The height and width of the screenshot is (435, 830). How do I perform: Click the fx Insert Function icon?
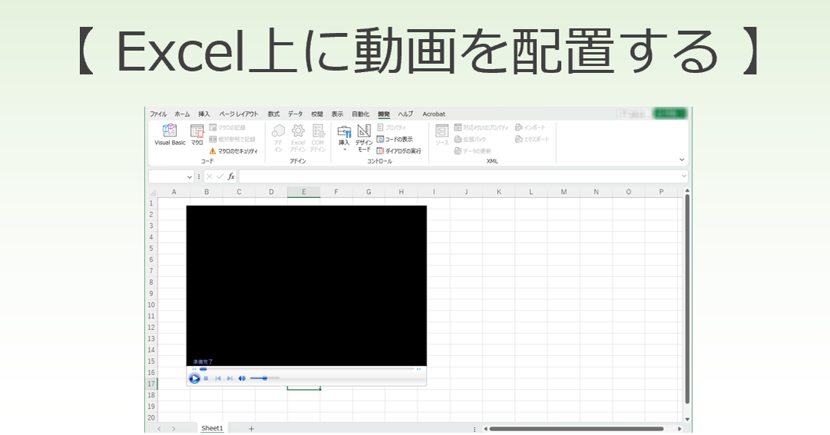231,176
